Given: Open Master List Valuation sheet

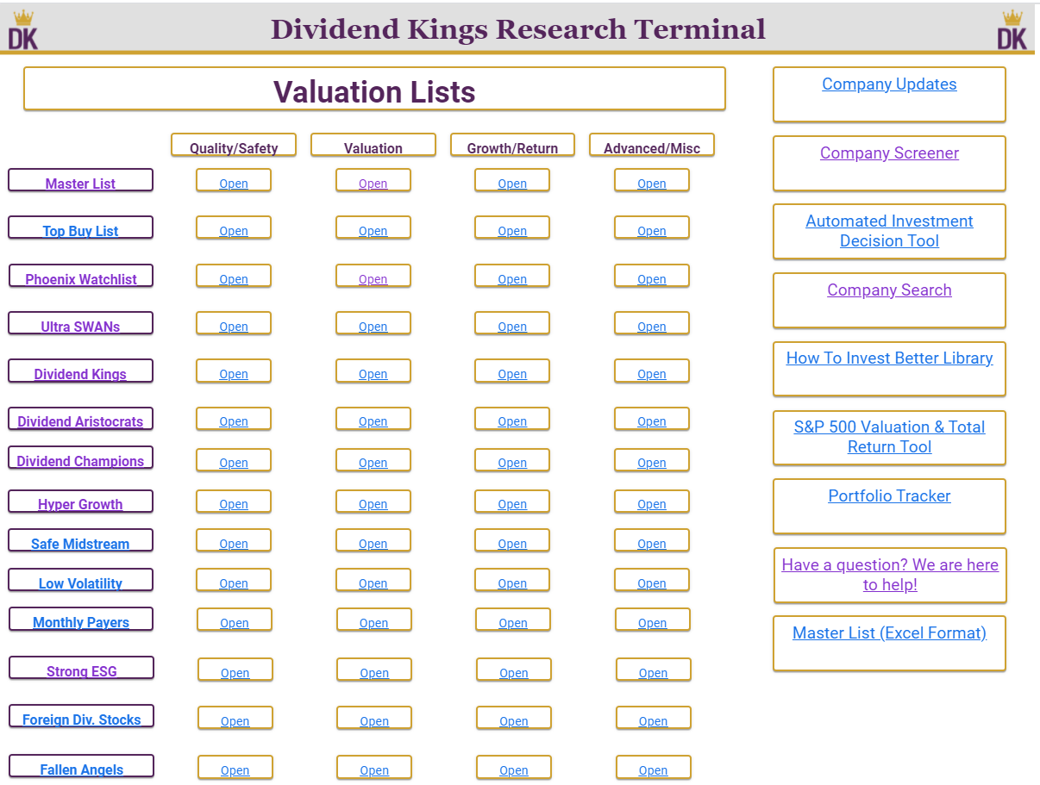Looking at the screenshot, I should (373, 184).
